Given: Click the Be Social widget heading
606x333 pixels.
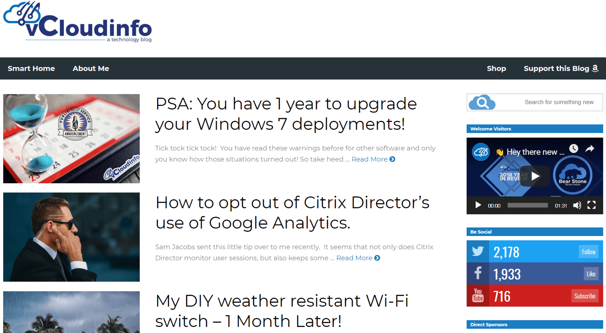Looking at the screenshot, I should coord(535,232).
